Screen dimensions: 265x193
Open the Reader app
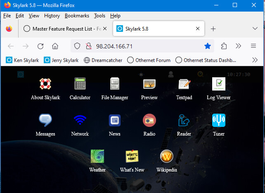tap(184, 125)
